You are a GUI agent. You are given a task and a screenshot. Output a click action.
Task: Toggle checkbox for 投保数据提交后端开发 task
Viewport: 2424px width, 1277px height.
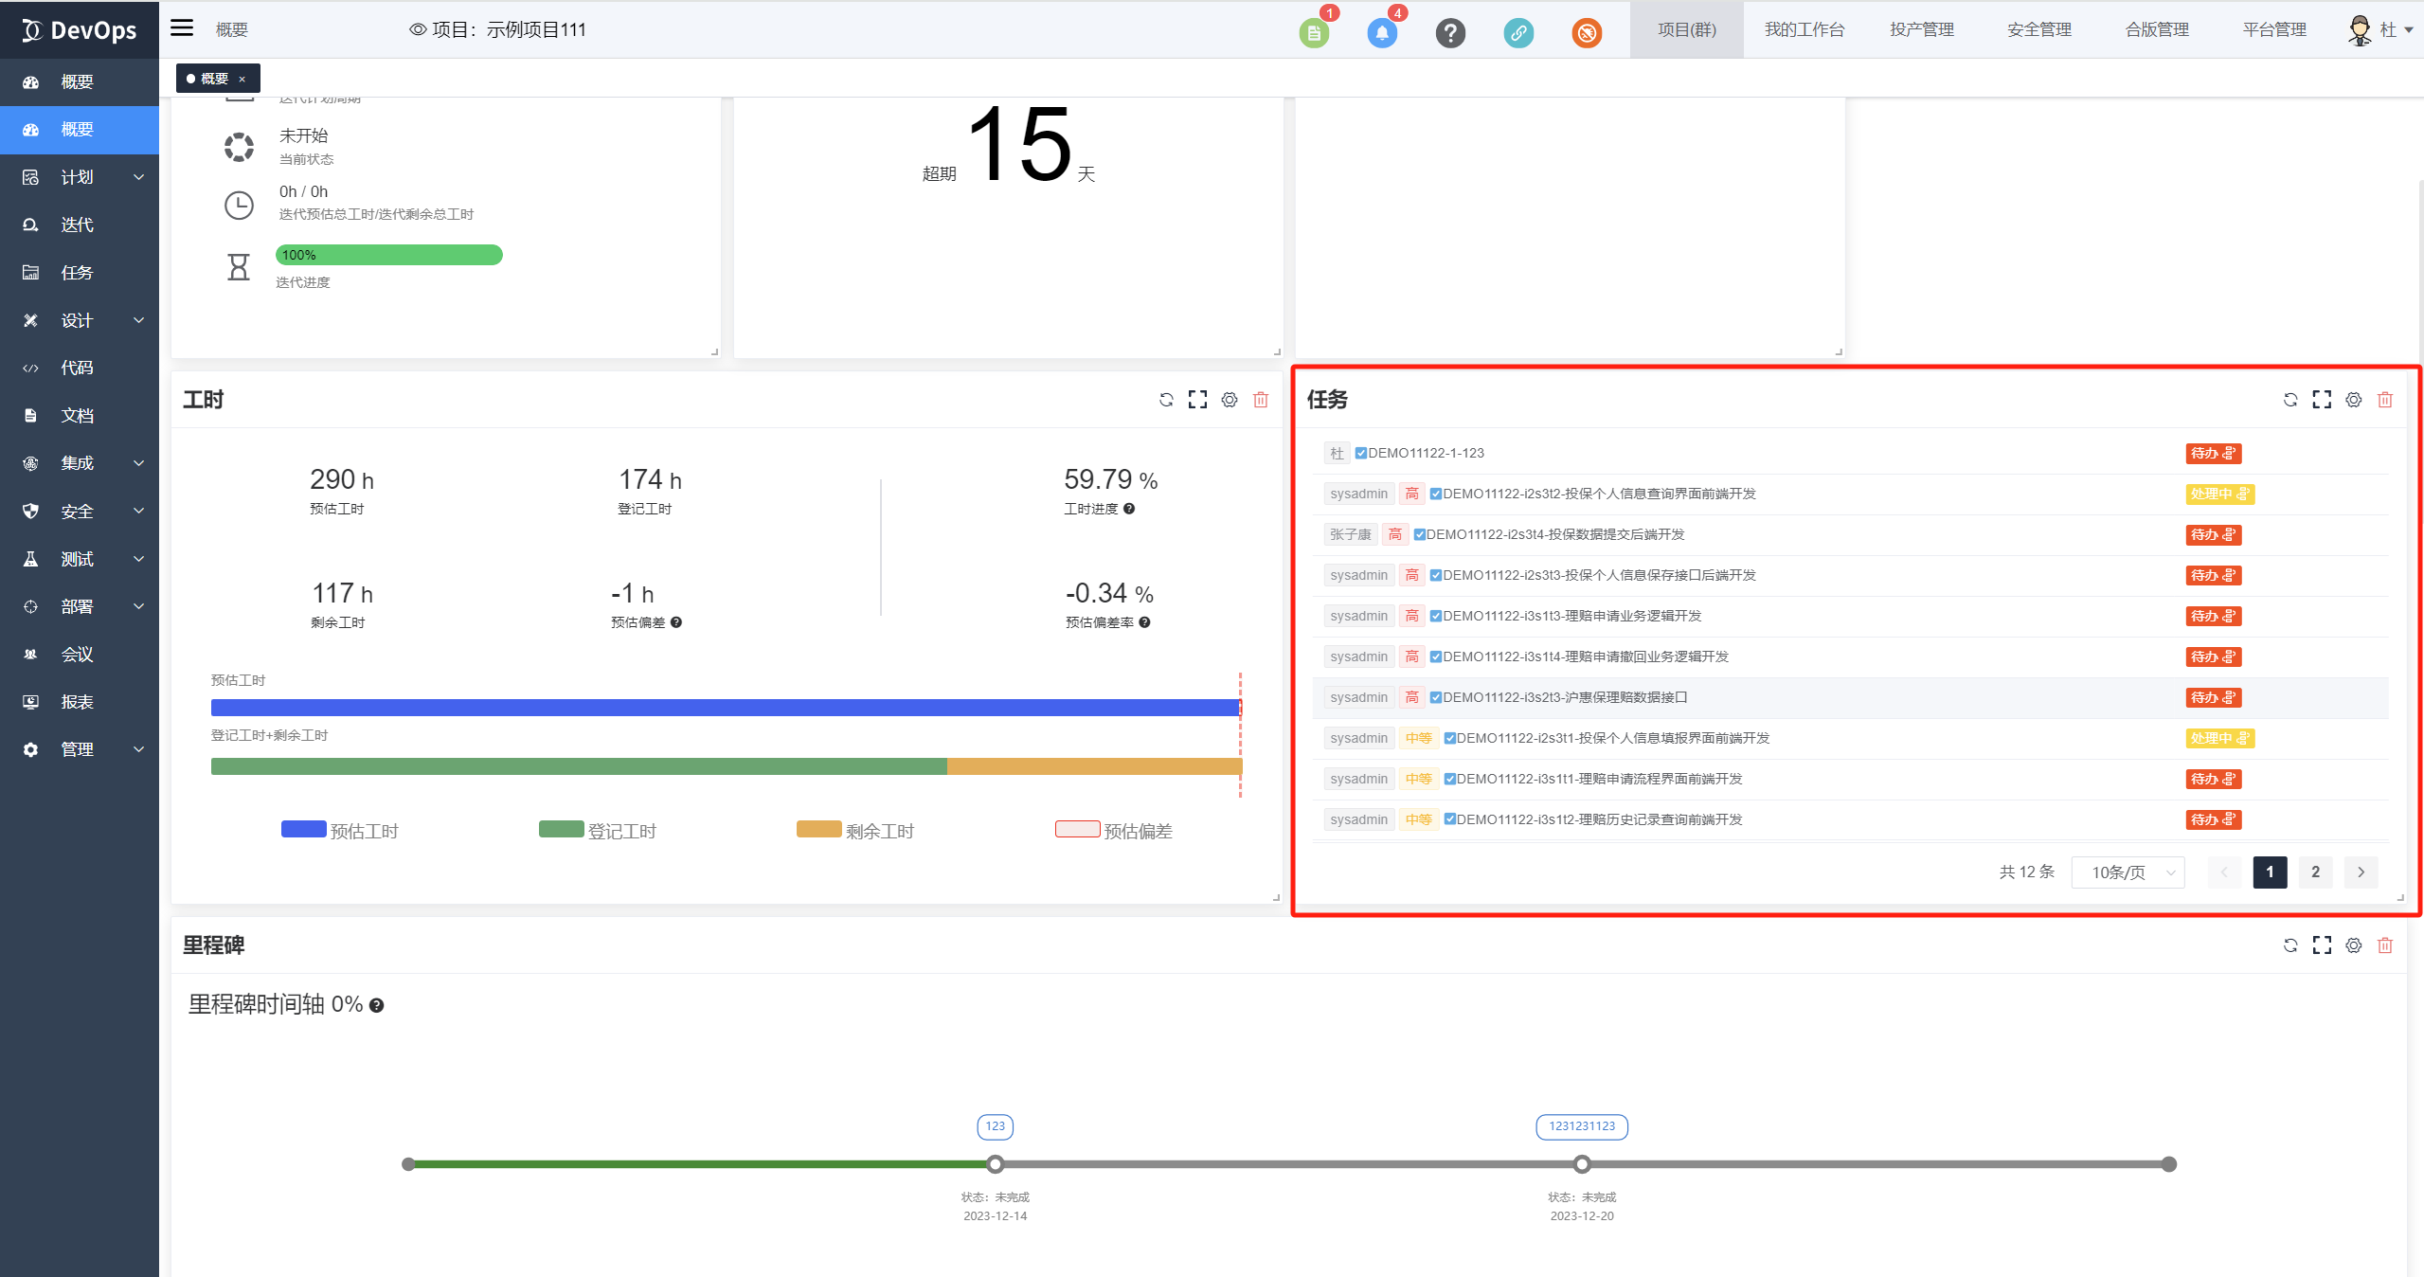[1419, 534]
